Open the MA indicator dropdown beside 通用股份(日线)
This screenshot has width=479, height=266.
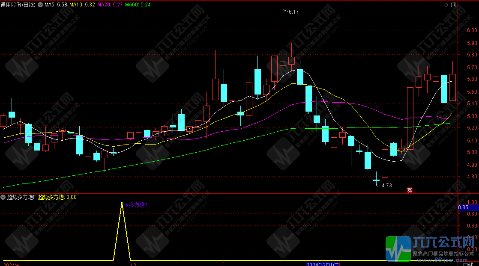(x=40, y=5)
